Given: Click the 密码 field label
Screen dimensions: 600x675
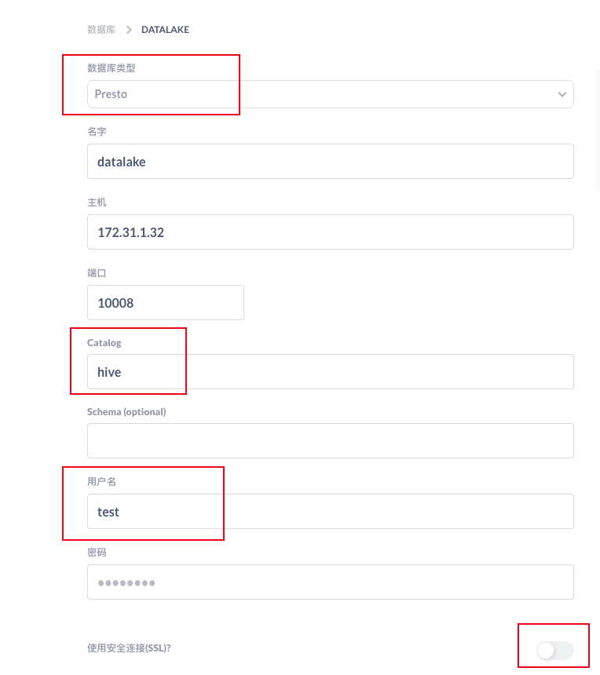Looking at the screenshot, I should click(97, 553).
